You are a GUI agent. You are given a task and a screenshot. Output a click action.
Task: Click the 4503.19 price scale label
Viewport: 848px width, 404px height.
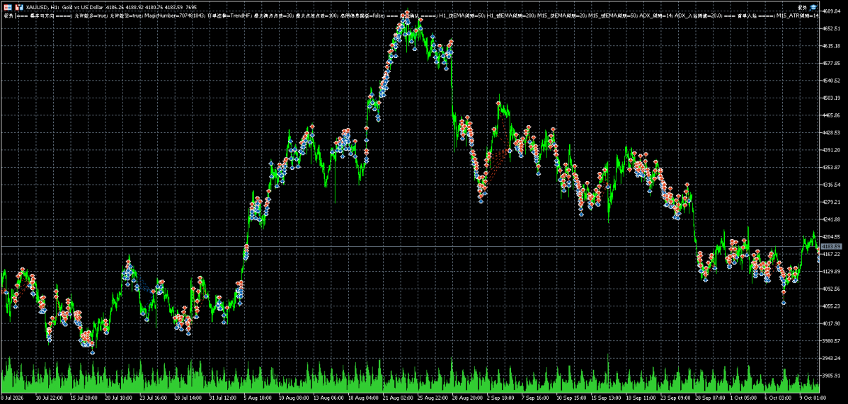tap(831, 98)
